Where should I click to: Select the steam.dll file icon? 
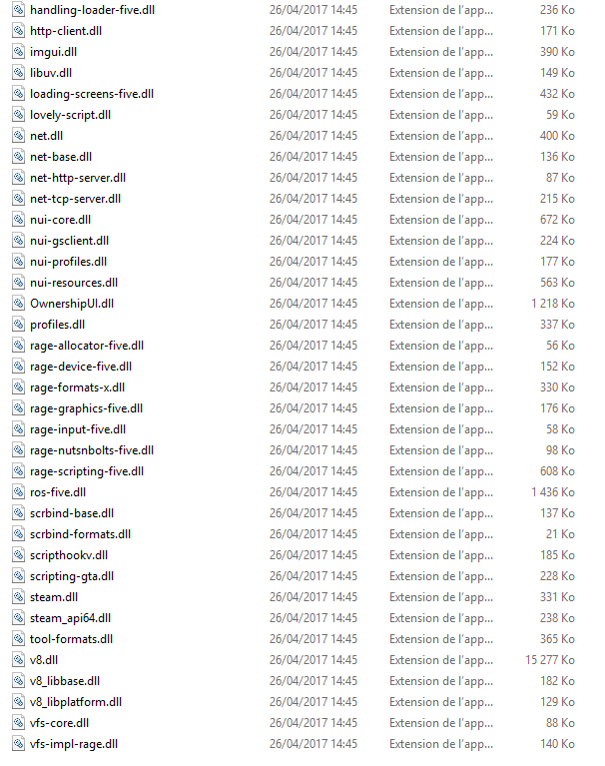(x=18, y=597)
